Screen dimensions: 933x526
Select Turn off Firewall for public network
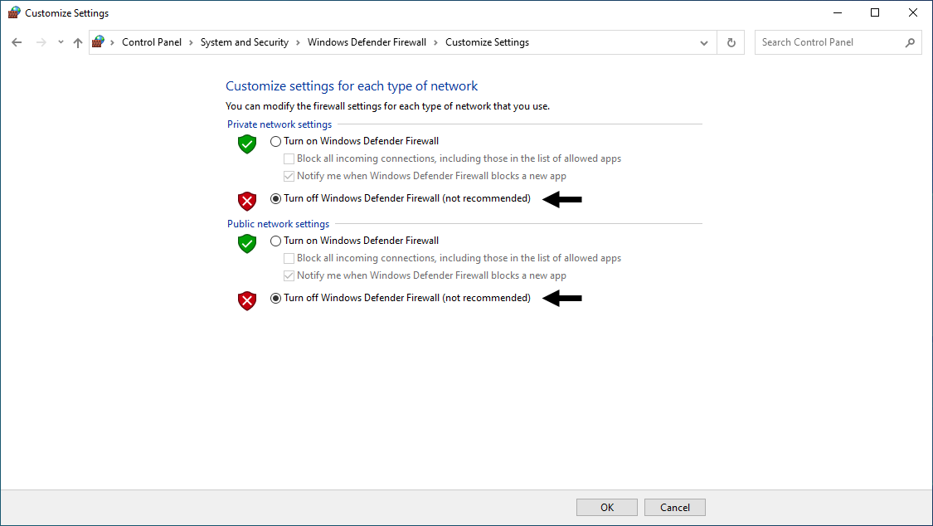click(275, 298)
